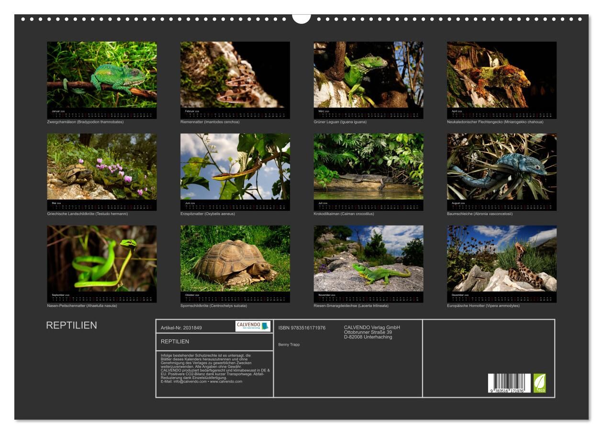This screenshot has width=603, height=434.
Task: Click the large REPTILIEN title heading
Action: 71,325
